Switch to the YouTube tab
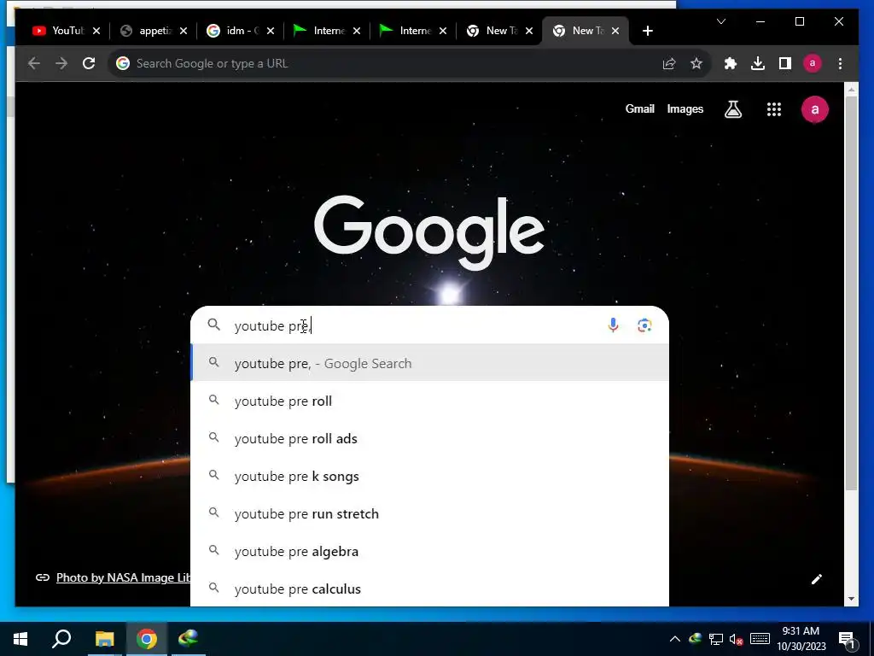The image size is (874, 656). (59, 31)
